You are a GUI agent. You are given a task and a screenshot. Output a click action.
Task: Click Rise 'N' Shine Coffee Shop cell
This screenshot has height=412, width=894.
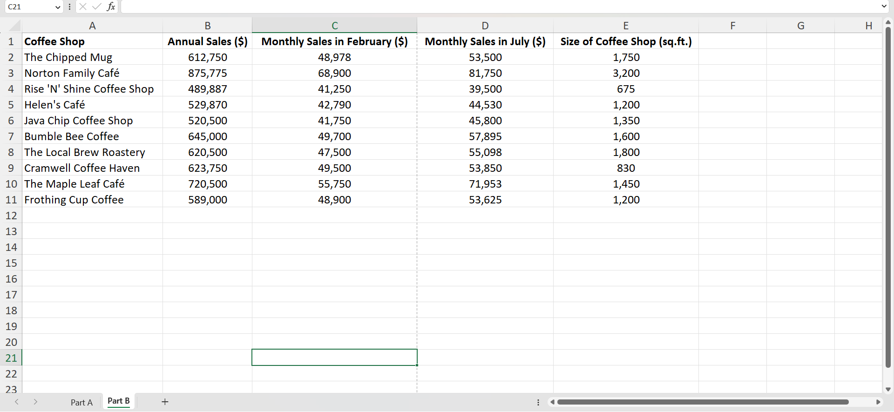pos(92,89)
